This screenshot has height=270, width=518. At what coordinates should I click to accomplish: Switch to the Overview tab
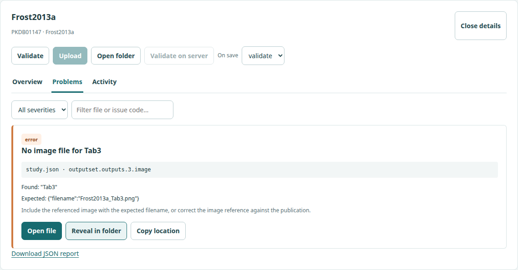27,82
